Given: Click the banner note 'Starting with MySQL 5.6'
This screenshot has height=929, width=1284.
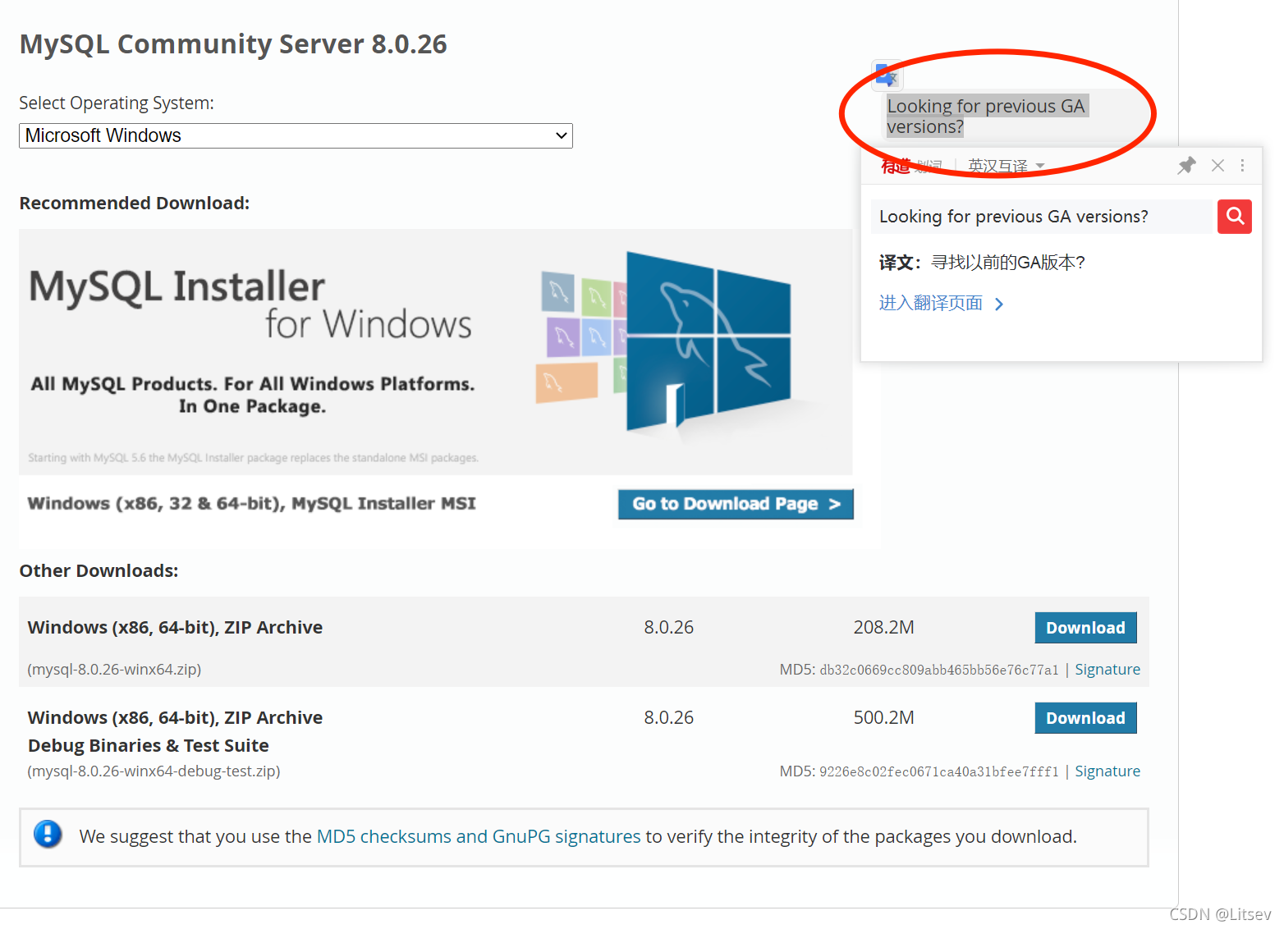Looking at the screenshot, I should 253,458.
